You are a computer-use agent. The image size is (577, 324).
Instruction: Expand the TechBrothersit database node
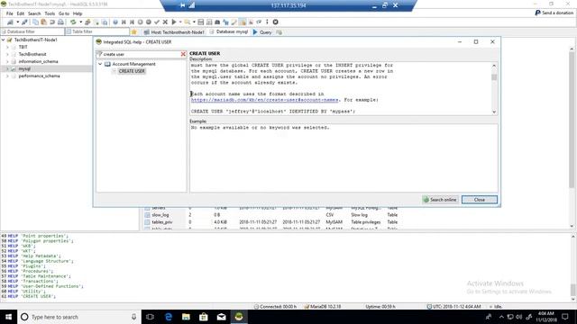7,54
